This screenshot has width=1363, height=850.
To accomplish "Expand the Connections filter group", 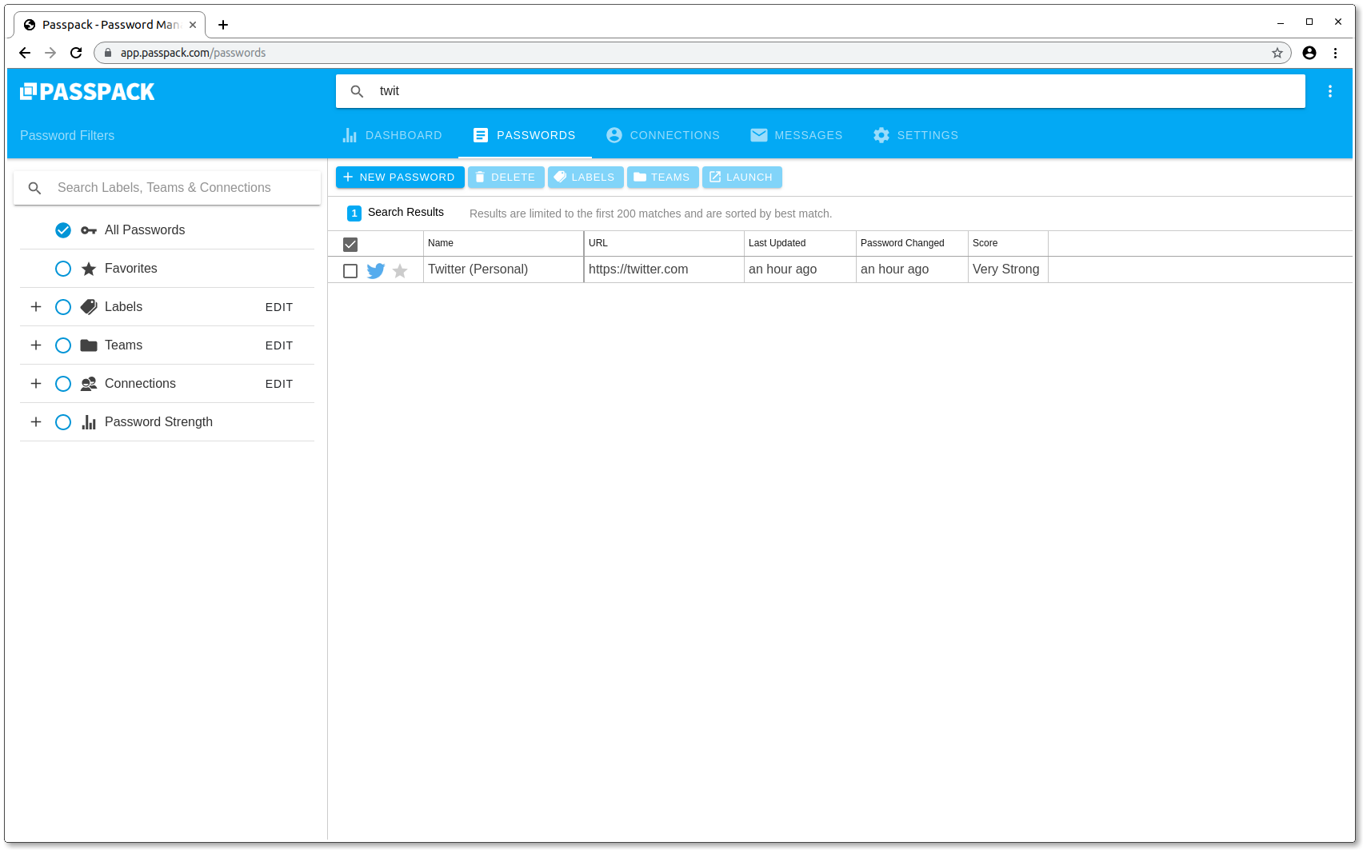I will (36, 384).
